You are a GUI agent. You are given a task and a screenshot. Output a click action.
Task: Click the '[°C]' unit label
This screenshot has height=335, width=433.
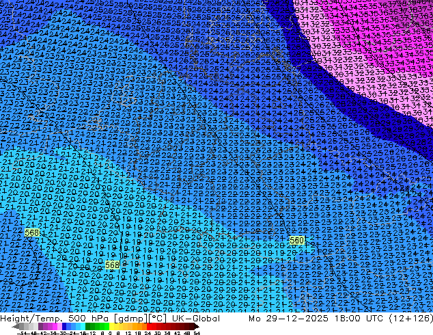(158, 319)
